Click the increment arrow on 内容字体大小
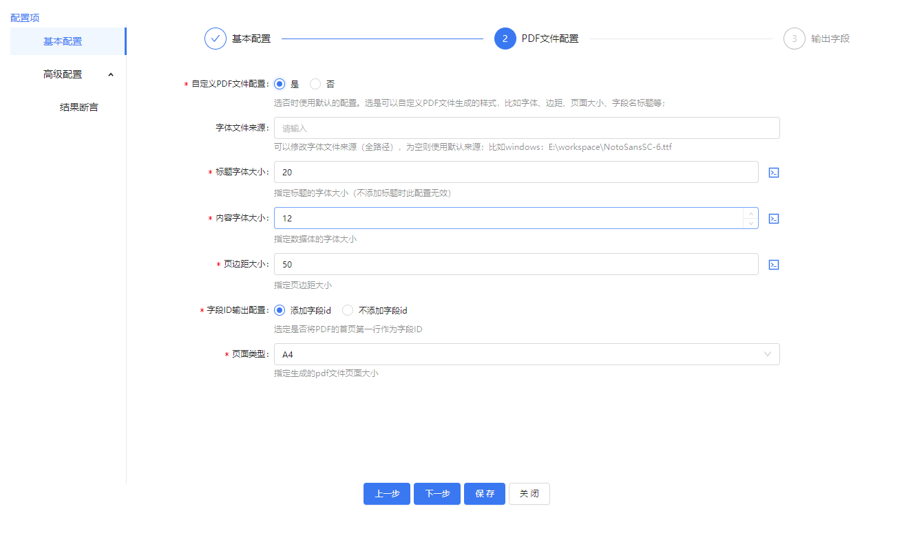The width and height of the screenshot is (915, 544). click(751, 214)
